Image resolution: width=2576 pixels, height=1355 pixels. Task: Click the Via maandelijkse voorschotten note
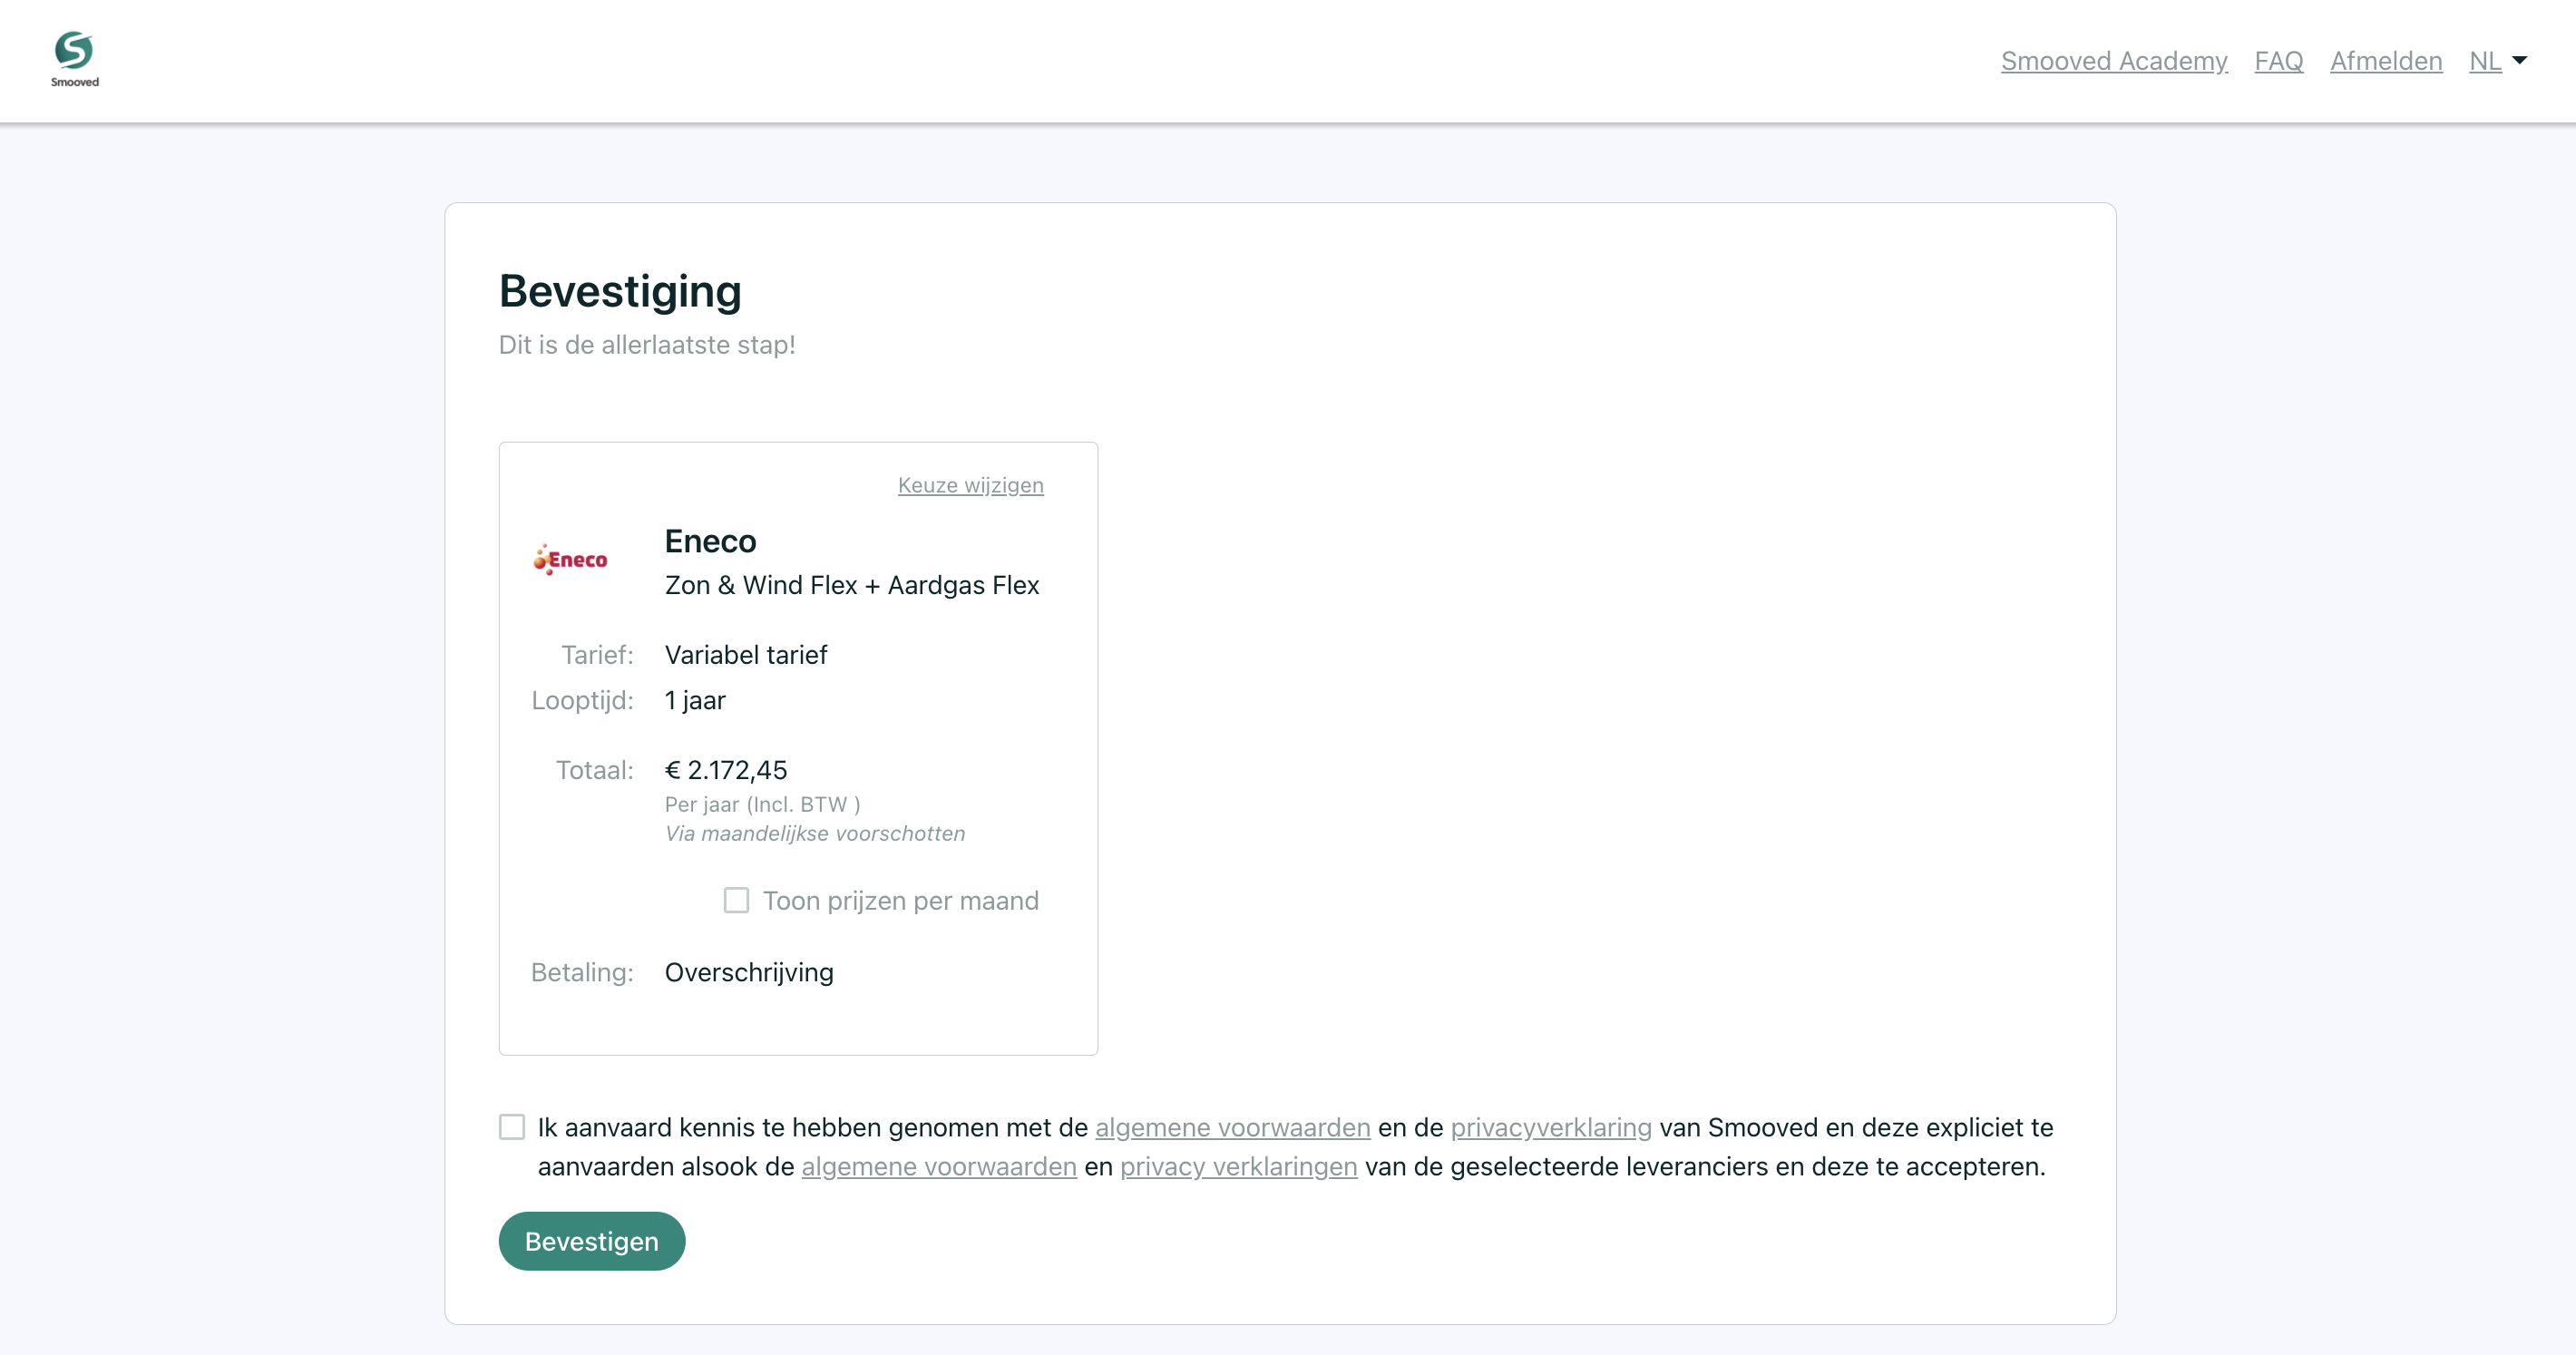point(815,833)
